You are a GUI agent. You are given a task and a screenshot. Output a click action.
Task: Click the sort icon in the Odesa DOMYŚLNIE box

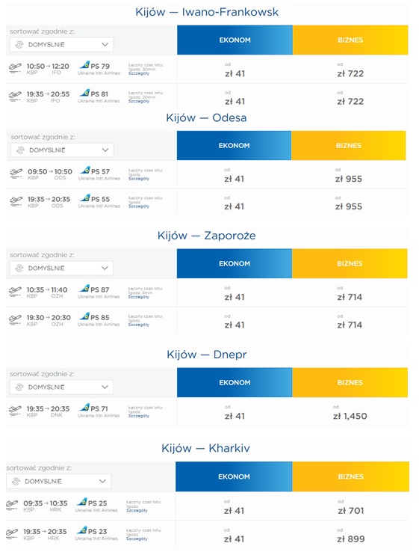[20, 150]
